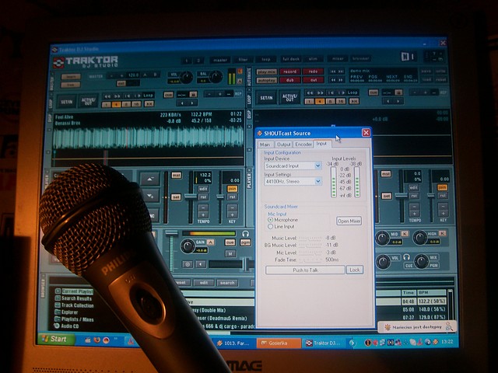
Task: Click the left deck SET/IN loop button
Action: [67, 102]
